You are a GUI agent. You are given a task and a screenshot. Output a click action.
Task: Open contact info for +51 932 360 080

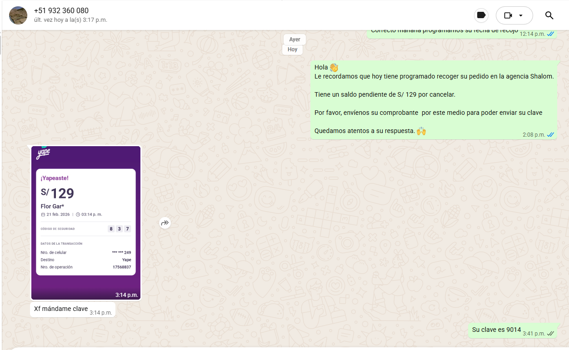[61, 10]
